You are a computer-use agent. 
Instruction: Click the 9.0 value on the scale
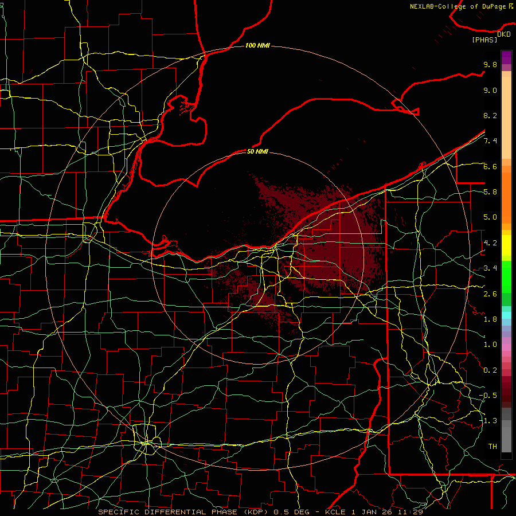(x=490, y=90)
